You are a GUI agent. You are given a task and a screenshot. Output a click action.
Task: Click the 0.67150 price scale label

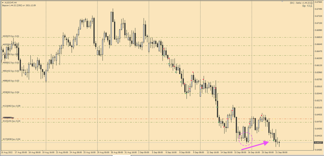pyautogui.click(x=318, y=23)
